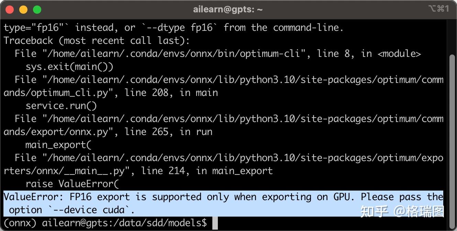Click the optimum-cli file path
The width and height of the screenshot is (457, 231).
[x=174, y=54]
